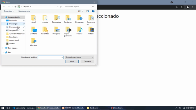Select Escritorio in quick access sidebar
The width and height of the screenshot is (196, 110).
pos(13,20)
